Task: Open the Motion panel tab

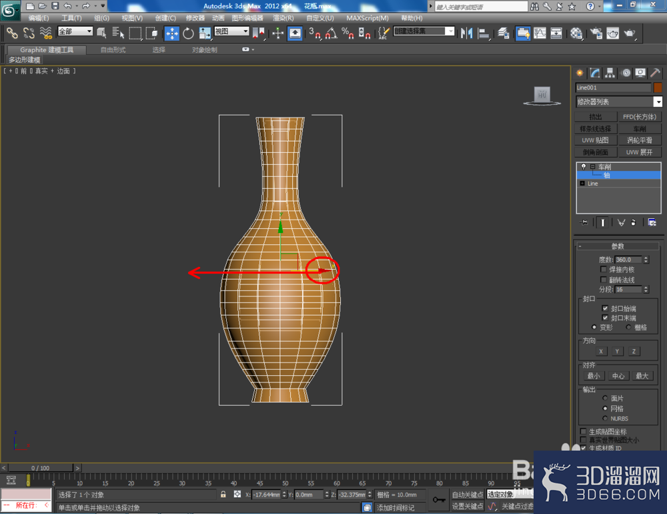Action: (x=626, y=73)
